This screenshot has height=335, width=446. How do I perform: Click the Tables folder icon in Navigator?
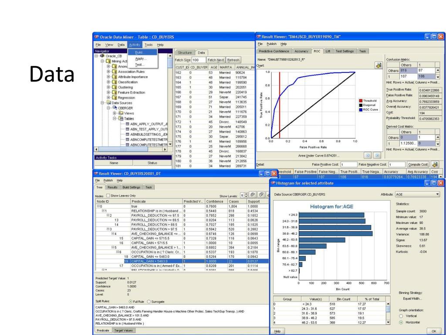[x=121, y=118]
